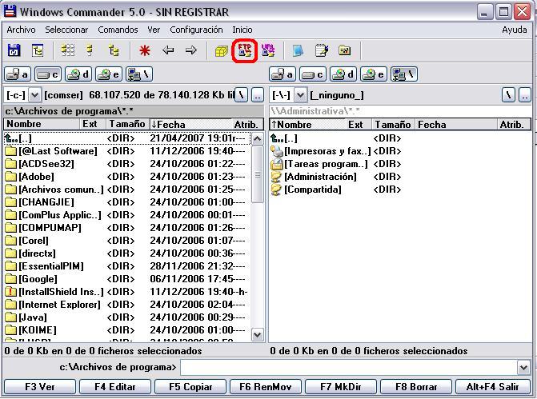Select drive a in right panel
This screenshot has width=537, height=399.
(x=283, y=74)
